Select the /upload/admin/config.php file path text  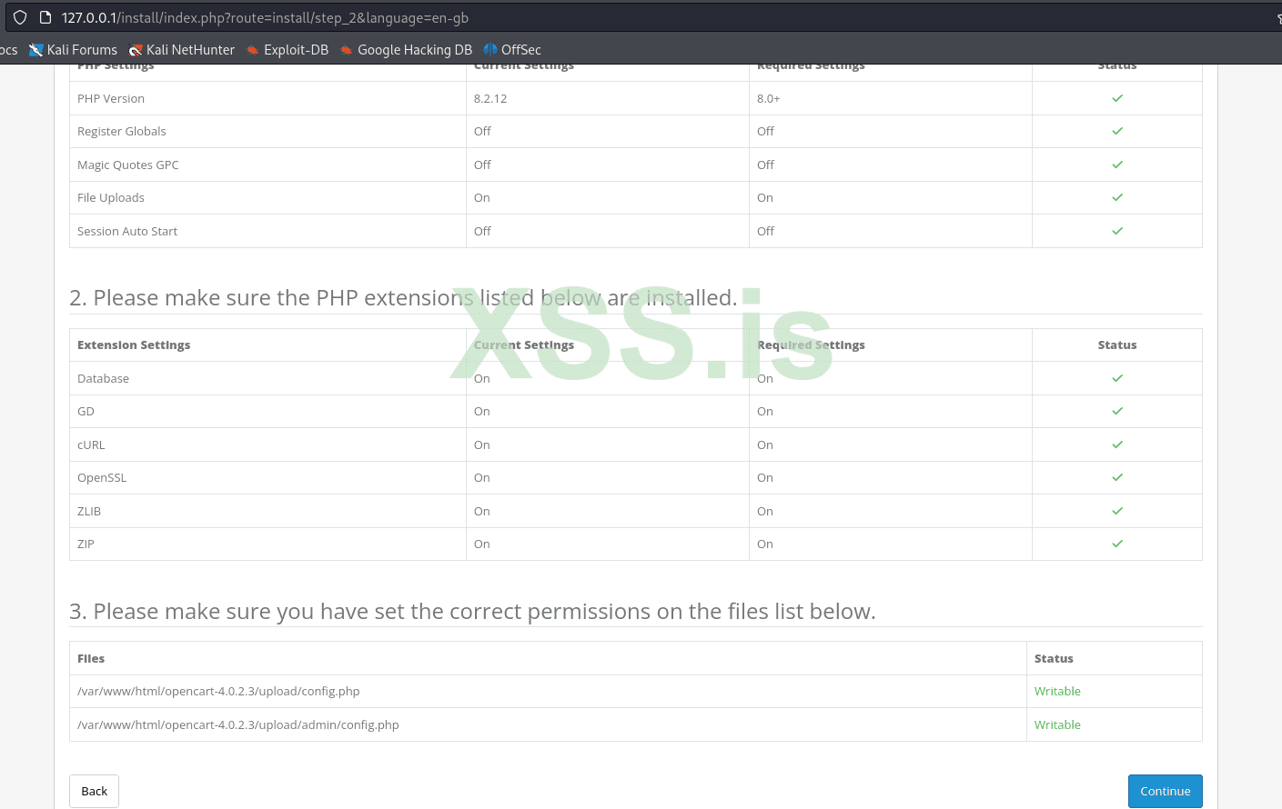point(238,724)
